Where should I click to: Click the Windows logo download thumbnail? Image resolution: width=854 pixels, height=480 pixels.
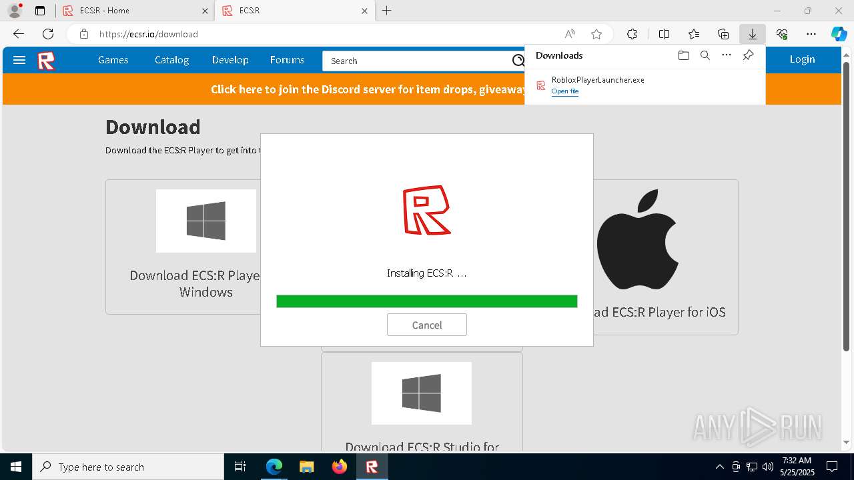point(206,221)
